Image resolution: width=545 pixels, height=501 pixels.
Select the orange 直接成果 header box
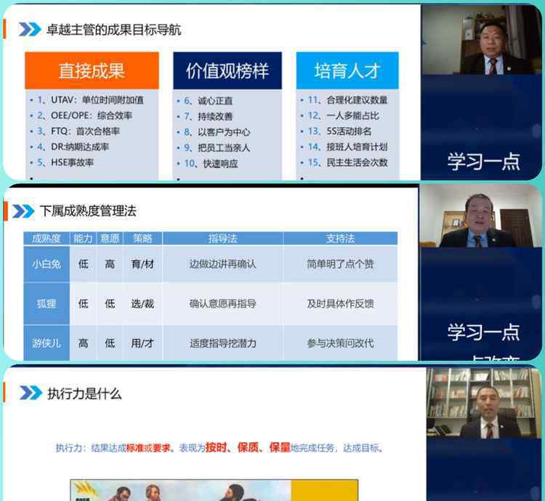click(92, 70)
